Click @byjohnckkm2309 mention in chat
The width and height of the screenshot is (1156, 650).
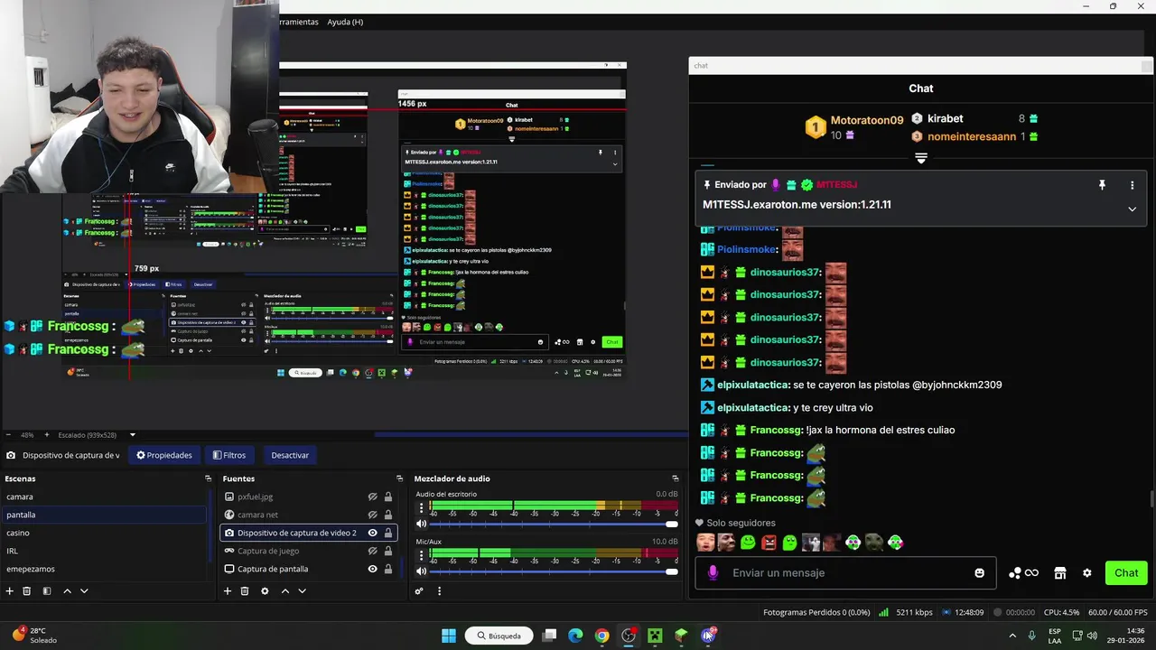(956, 385)
